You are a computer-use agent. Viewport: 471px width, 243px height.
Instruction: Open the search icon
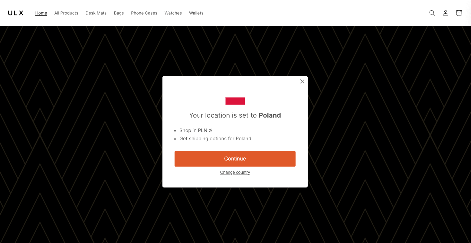pos(432,13)
